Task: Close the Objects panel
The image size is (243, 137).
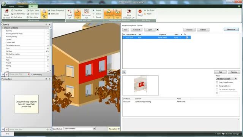Action: (50, 24)
